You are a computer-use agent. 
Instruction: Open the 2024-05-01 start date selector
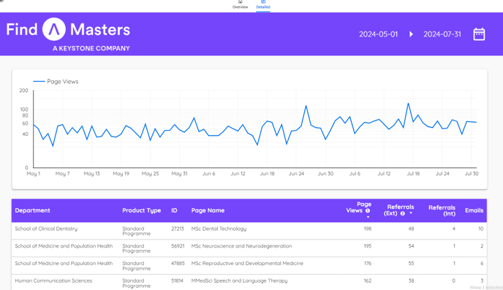pos(378,34)
